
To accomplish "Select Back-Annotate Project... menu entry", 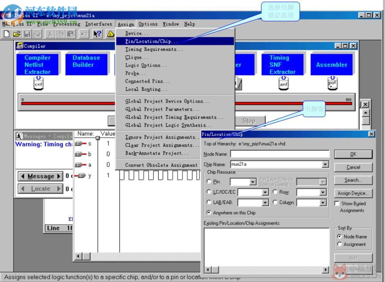I will 158,153.
